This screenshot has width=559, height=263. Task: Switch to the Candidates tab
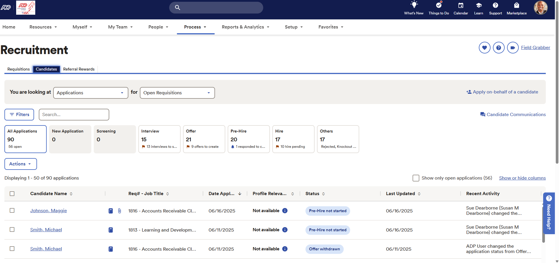[46, 69]
